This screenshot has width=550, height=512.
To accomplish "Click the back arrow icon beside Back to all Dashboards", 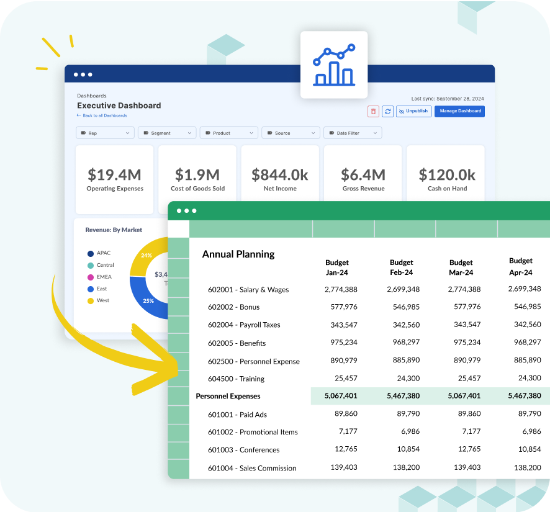I will 79,115.
